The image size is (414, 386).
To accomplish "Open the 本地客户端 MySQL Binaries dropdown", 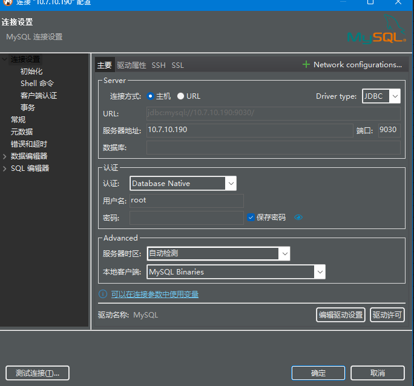I will point(236,272).
